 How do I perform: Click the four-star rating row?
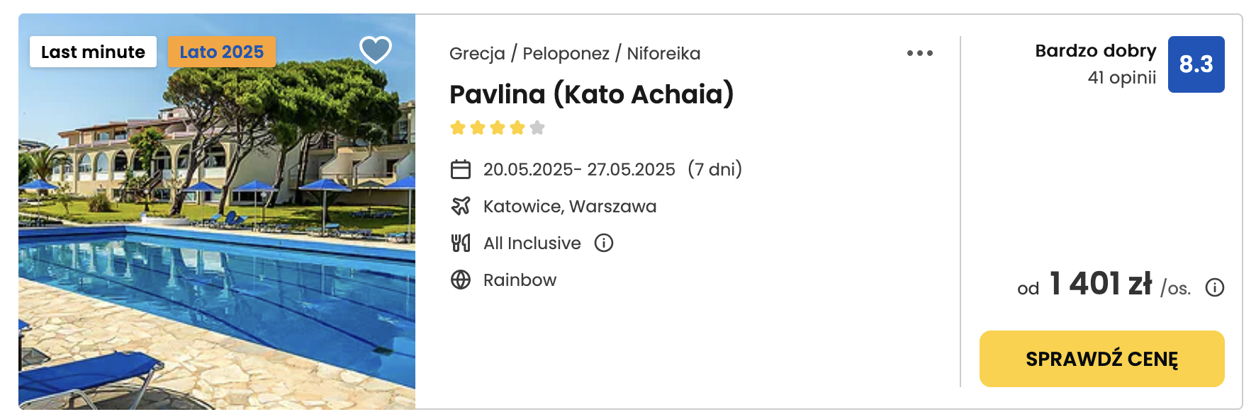pyautogui.click(x=498, y=127)
